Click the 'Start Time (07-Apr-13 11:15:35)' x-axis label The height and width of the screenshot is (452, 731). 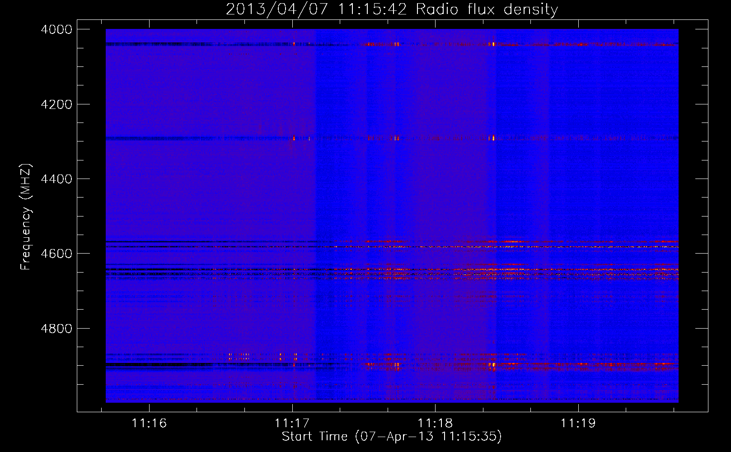coord(392,437)
